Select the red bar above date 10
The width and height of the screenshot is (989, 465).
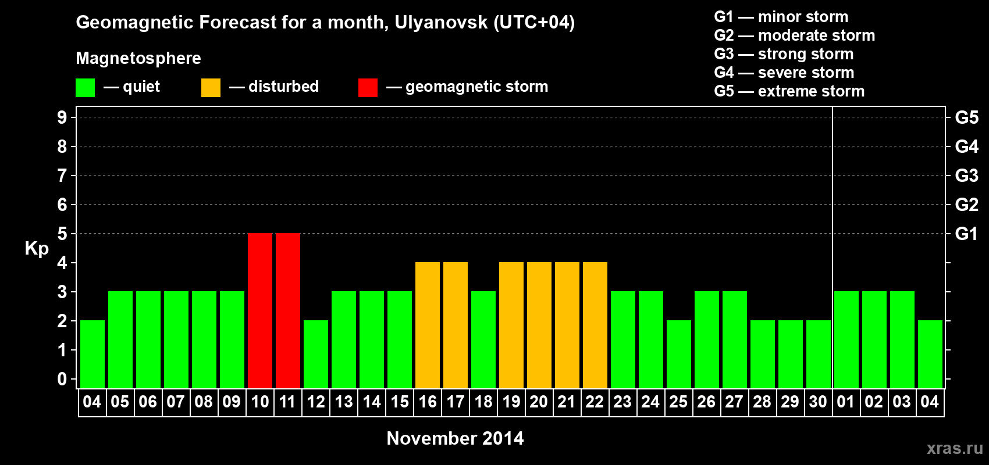(x=260, y=310)
